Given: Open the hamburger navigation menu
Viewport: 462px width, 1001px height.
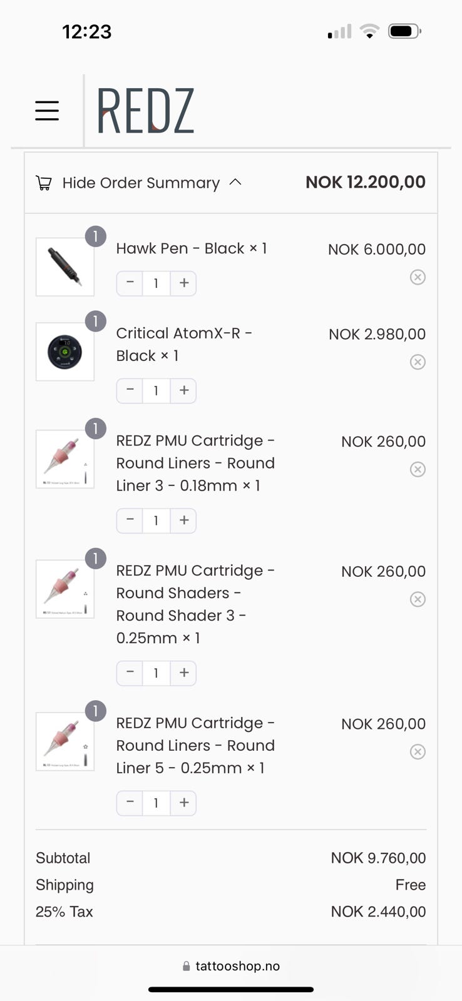Looking at the screenshot, I should (47, 111).
